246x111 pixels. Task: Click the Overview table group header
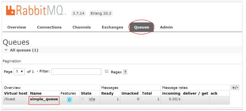(12, 88)
